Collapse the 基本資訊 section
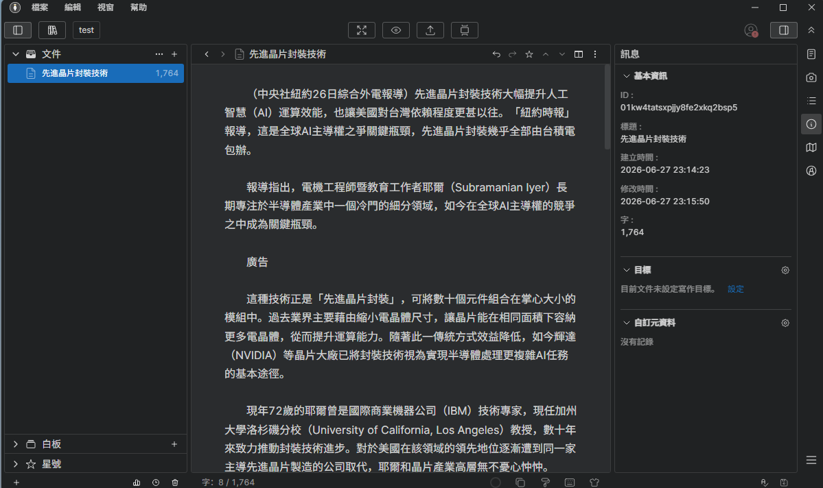 pos(626,76)
